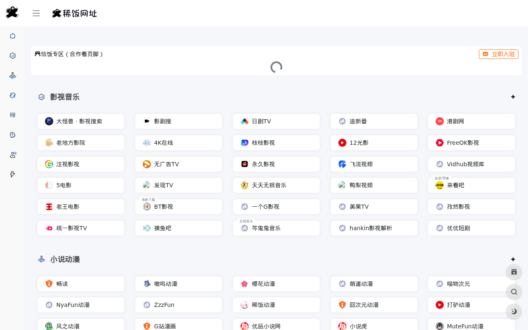Click the 畅读 shield icon
Screen dimensions: 528x330
pos(49,284)
